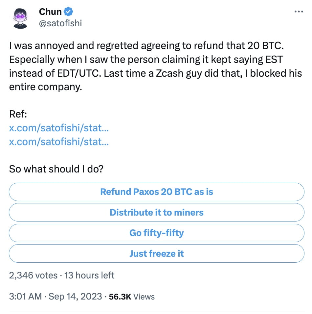Image resolution: width=312 pixels, height=314 pixels.
Task: Select the 'Distribute it to miners' poll option
Action: tap(156, 212)
